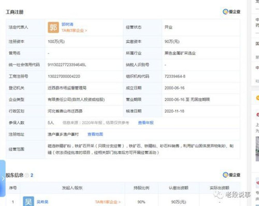Click the 认缴出资额 column header
The width and height of the screenshot is (259, 206).
[x=179, y=188]
